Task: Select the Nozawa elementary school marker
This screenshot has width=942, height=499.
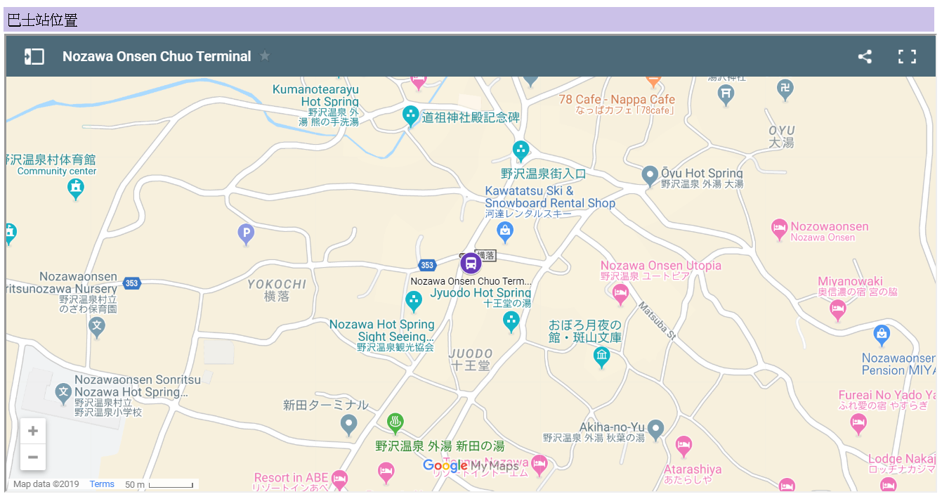Action: coord(63,394)
